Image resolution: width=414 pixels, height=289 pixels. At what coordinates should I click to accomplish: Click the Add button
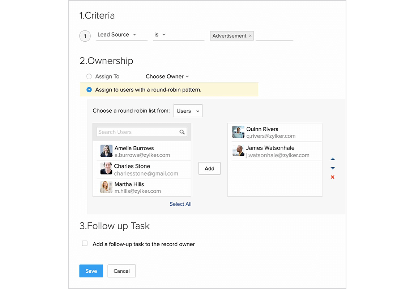(209, 168)
